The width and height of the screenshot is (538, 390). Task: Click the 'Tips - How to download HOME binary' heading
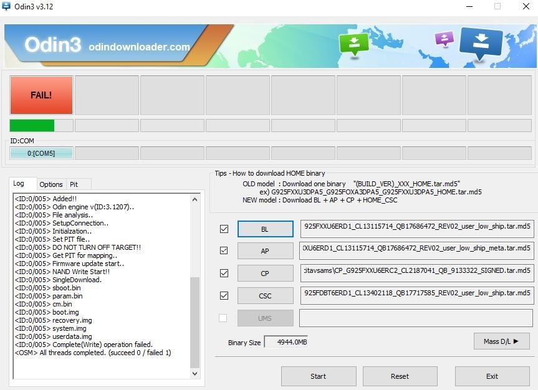pos(270,173)
